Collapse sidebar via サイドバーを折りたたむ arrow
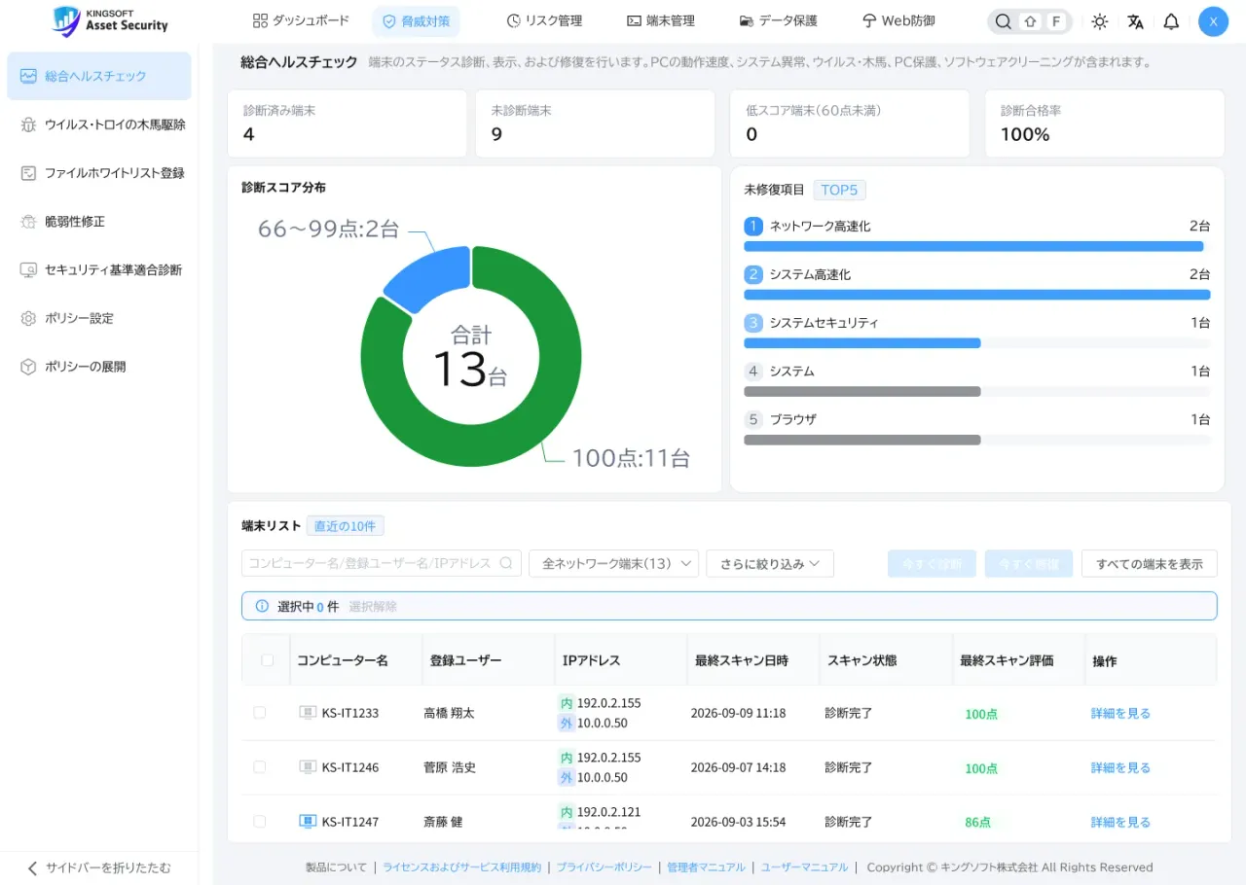This screenshot has width=1246, height=885. click(x=32, y=867)
